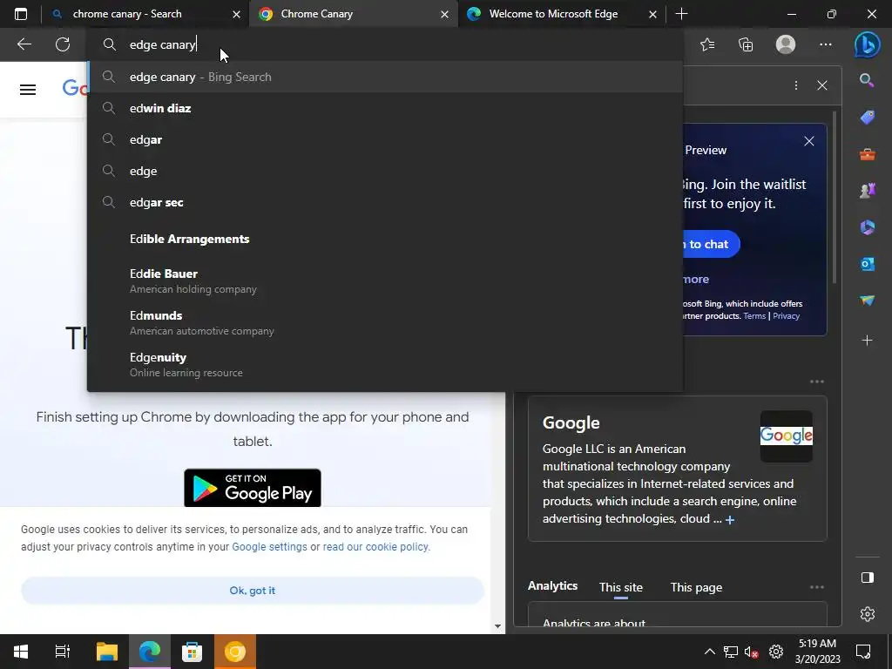
Task: Click the Ok, got it cookie button
Action: (x=253, y=591)
